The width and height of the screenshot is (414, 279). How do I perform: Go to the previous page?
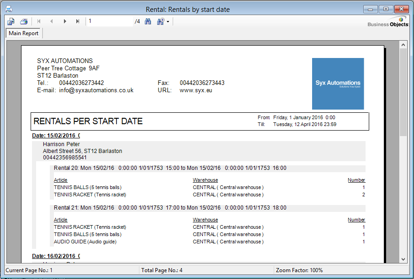[52, 21]
